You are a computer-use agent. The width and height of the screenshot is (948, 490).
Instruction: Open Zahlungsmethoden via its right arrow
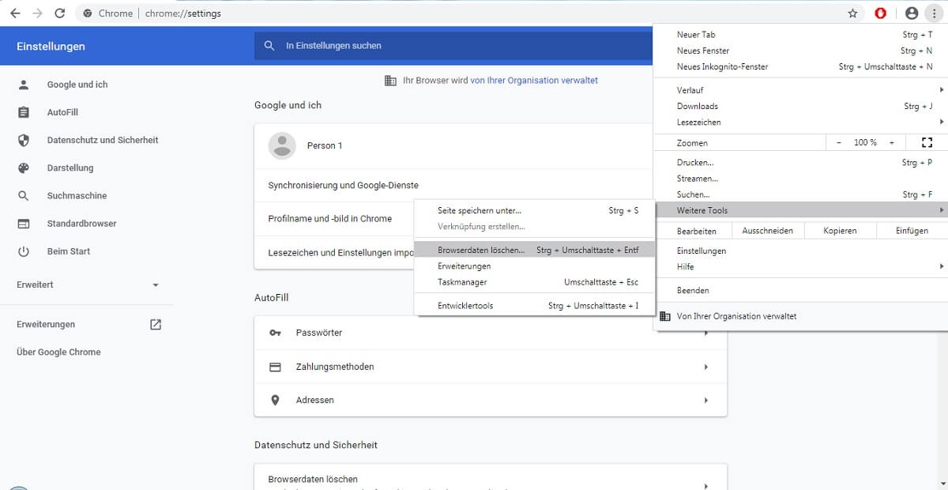(x=706, y=367)
